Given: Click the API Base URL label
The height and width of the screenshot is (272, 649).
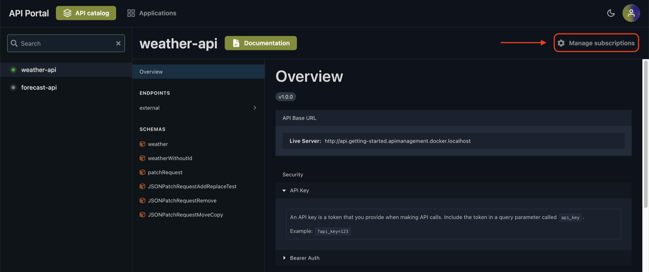Looking at the screenshot, I should (x=299, y=118).
